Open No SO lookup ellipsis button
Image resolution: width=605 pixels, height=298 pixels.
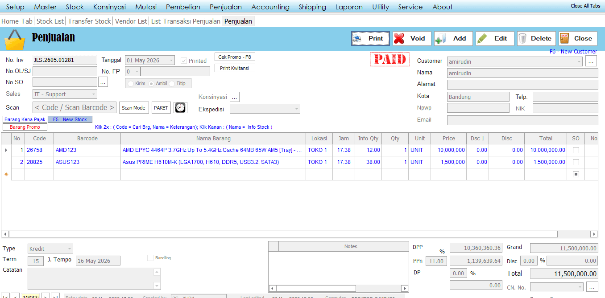click(103, 82)
